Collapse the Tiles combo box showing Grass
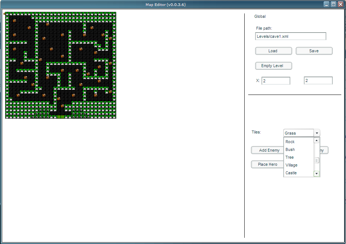 pyautogui.click(x=316, y=133)
